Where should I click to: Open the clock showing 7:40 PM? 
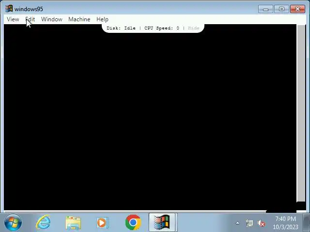click(x=285, y=223)
